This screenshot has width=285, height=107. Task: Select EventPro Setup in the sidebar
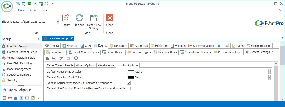tap(21, 46)
